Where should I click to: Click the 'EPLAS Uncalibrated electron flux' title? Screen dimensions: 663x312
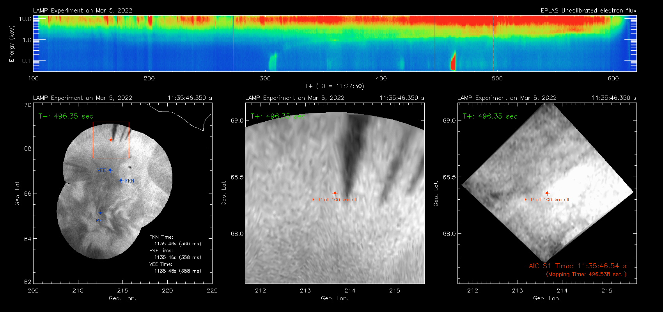[589, 11]
